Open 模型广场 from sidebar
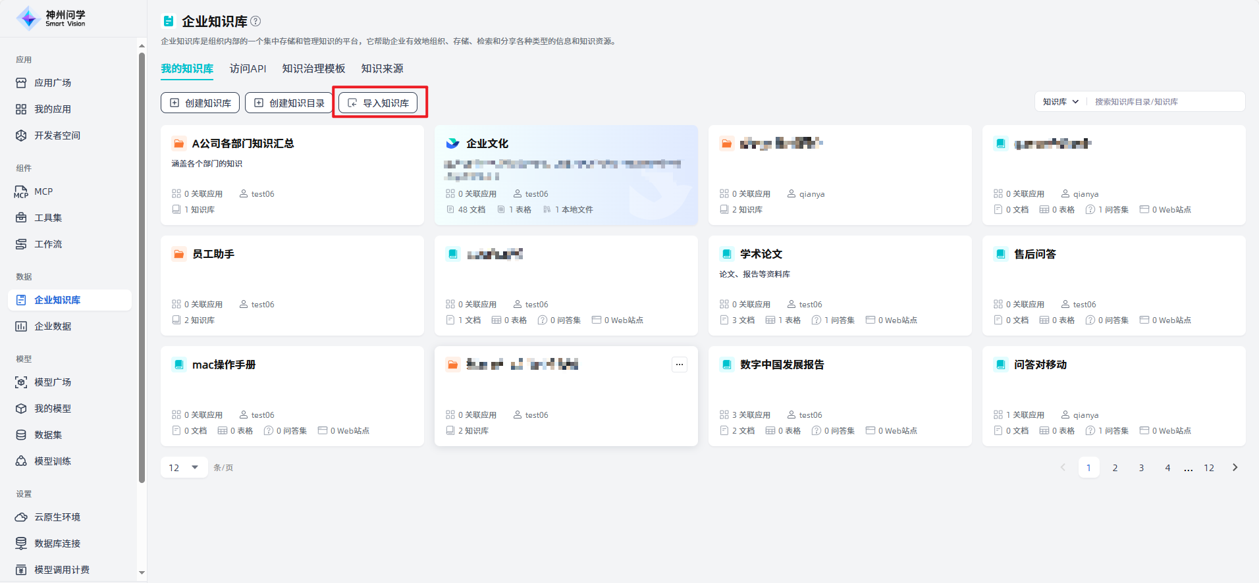The width and height of the screenshot is (1259, 583). click(x=53, y=382)
